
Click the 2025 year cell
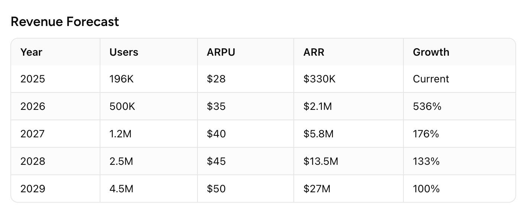pos(33,79)
